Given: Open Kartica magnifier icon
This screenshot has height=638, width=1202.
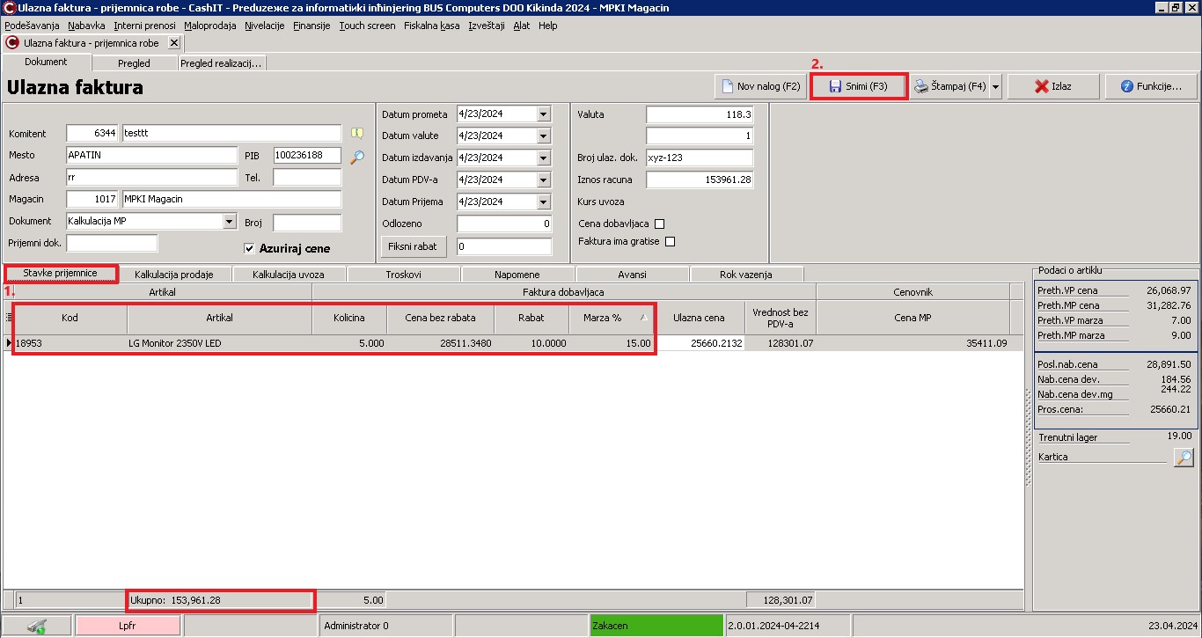Looking at the screenshot, I should point(1184,458).
